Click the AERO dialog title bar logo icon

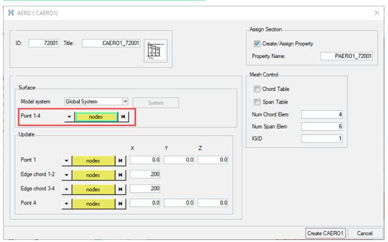[x=11, y=13]
